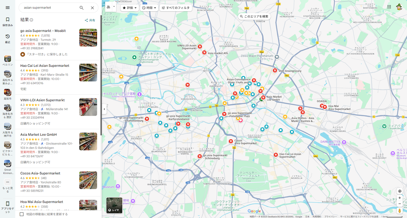Click the Hoa Mai Asia-Supermarkt map pin
The width and height of the screenshot is (407, 218).
(325, 107)
